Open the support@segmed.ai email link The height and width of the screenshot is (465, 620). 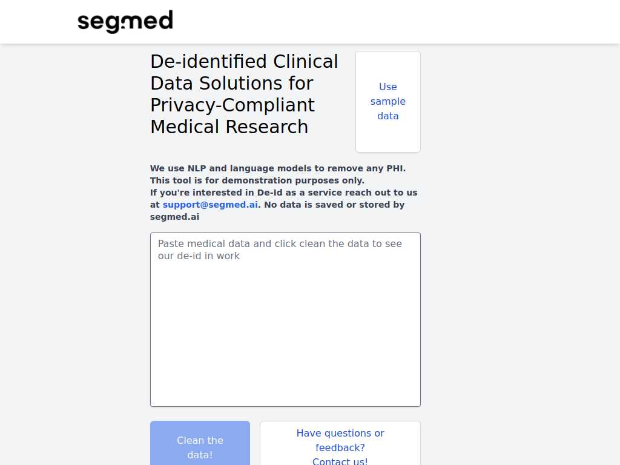210,205
